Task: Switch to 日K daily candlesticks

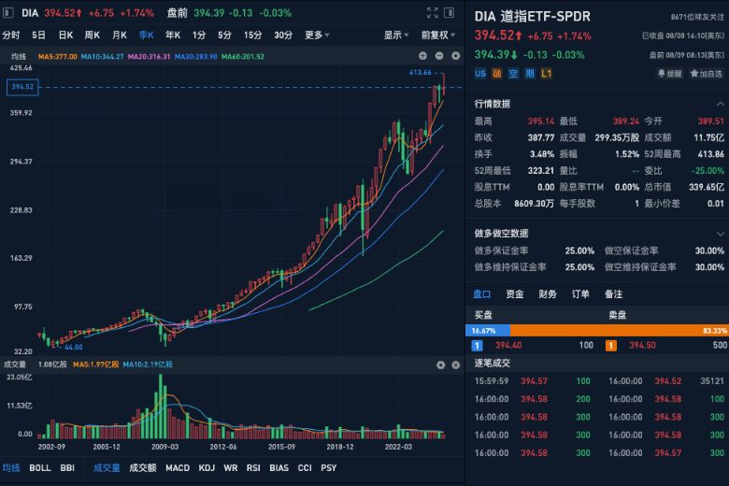Action: 65,35
